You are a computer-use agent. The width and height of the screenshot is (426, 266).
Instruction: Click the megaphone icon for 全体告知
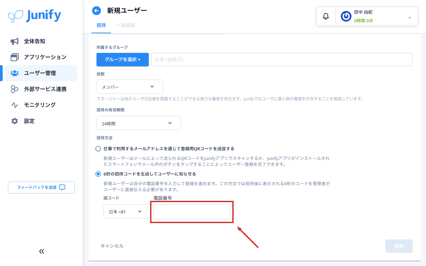[x=15, y=41]
